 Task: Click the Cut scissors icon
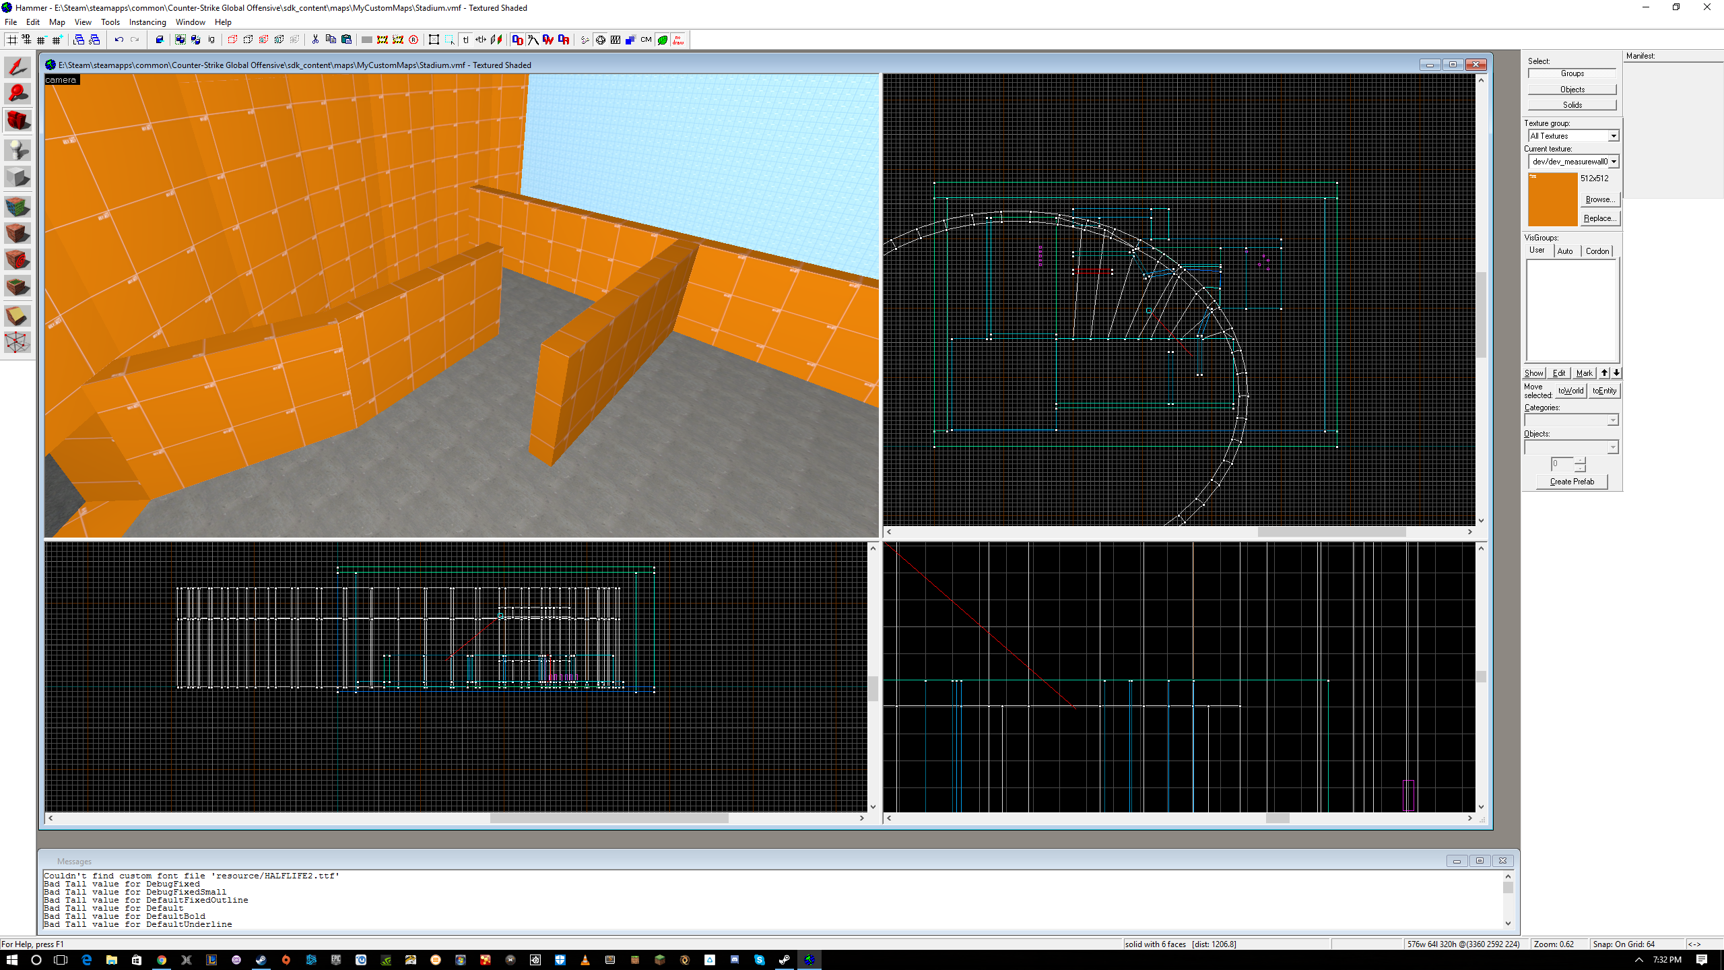(x=315, y=40)
